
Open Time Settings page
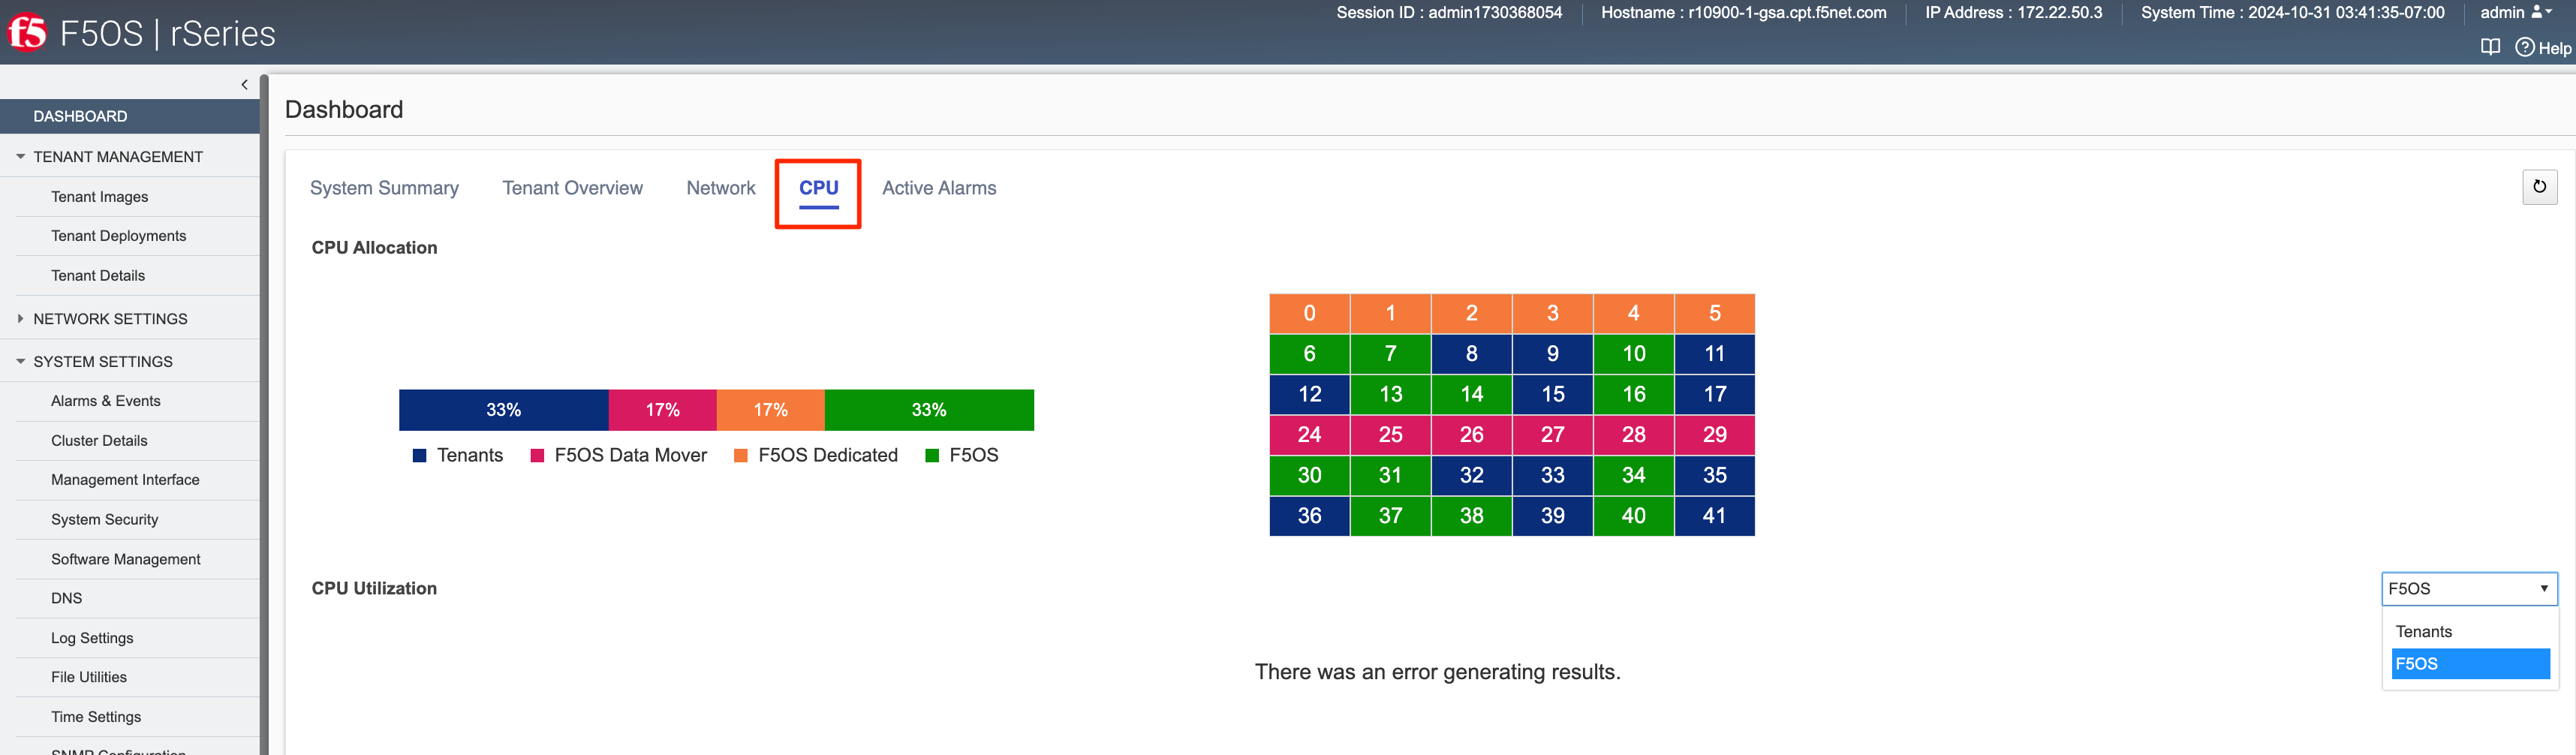96,717
